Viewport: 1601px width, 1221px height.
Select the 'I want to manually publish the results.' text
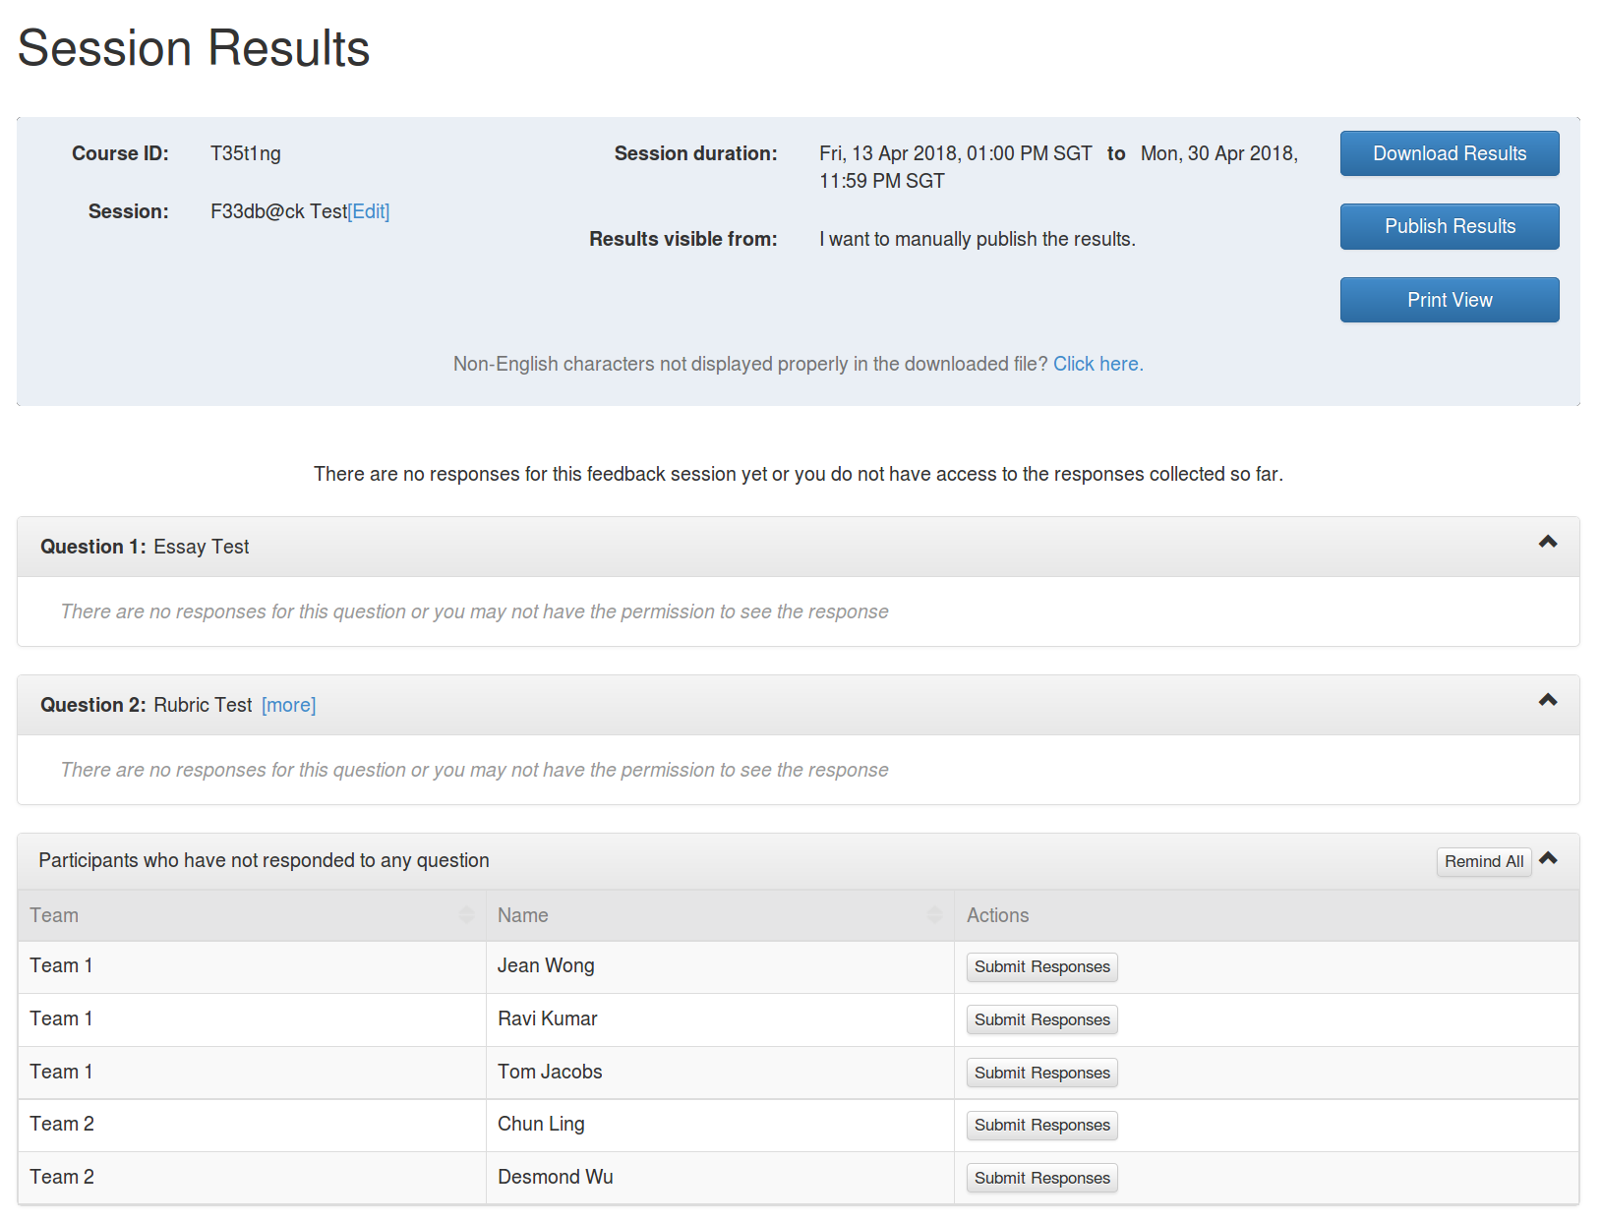coord(978,239)
